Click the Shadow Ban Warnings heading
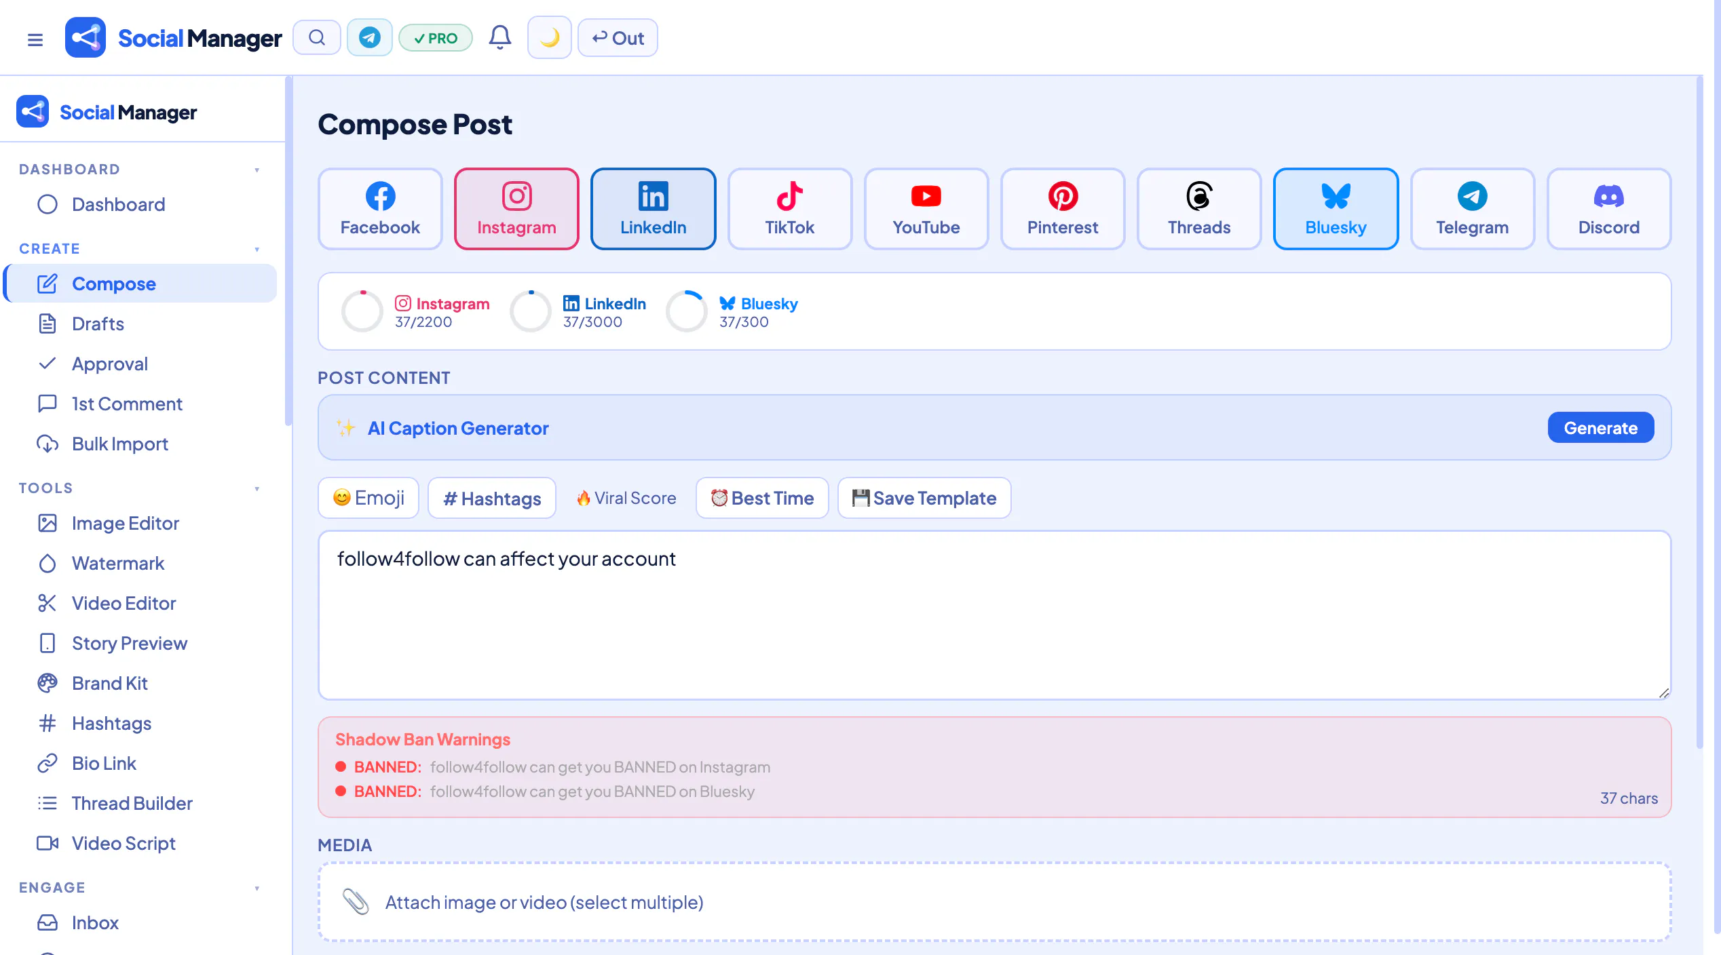1721x955 pixels. (x=423, y=739)
